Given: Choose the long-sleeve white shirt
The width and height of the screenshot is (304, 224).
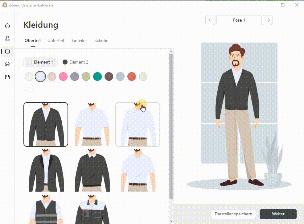Looking at the screenshot, I should pos(138,124).
